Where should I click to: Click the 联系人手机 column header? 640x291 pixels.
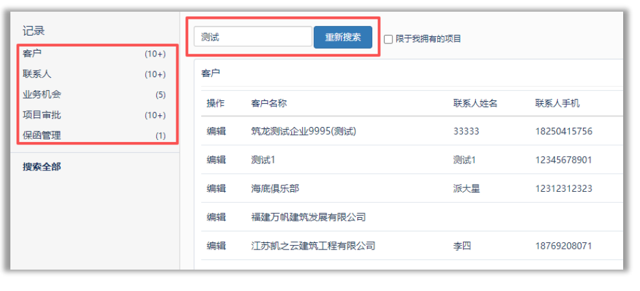coord(557,103)
